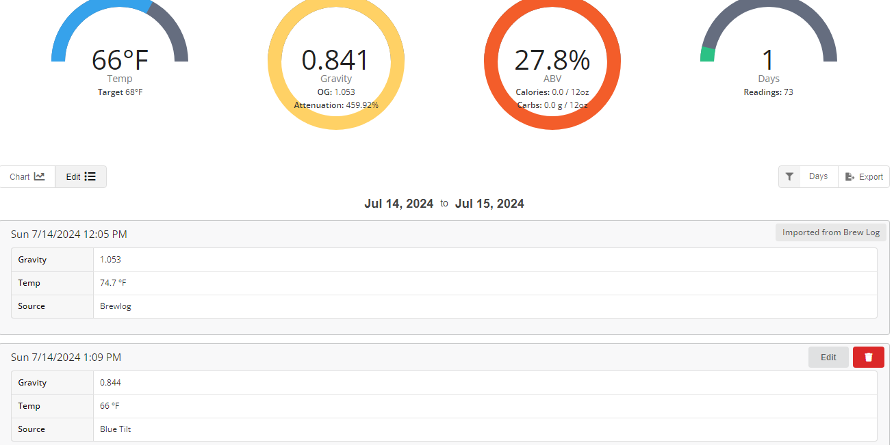Click the Jul 15, 2024 end date
This screenshot has height=445, width=894.
tap(489, 204)
